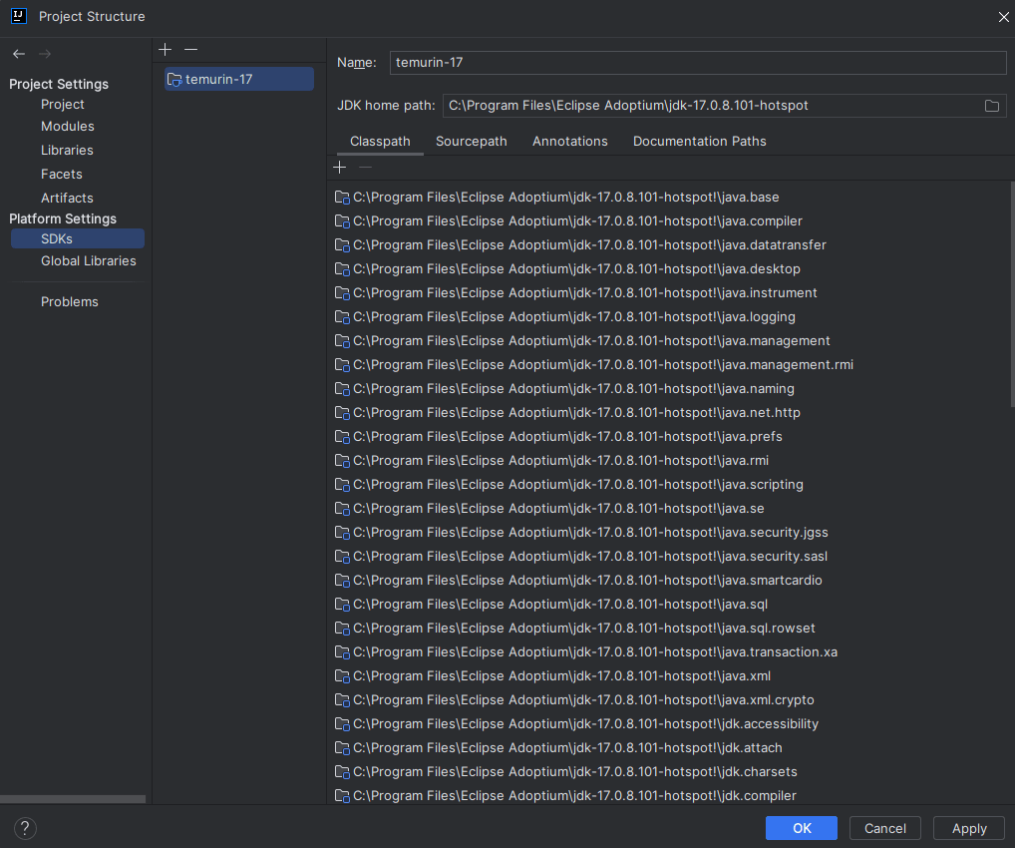
Task: Select the java.scripting classpath entry
Action: pyautogui.click(x=568, y=485)
